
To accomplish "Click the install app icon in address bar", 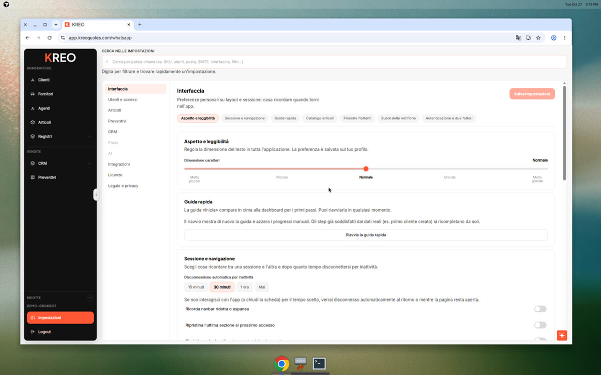I will (528, 37).
